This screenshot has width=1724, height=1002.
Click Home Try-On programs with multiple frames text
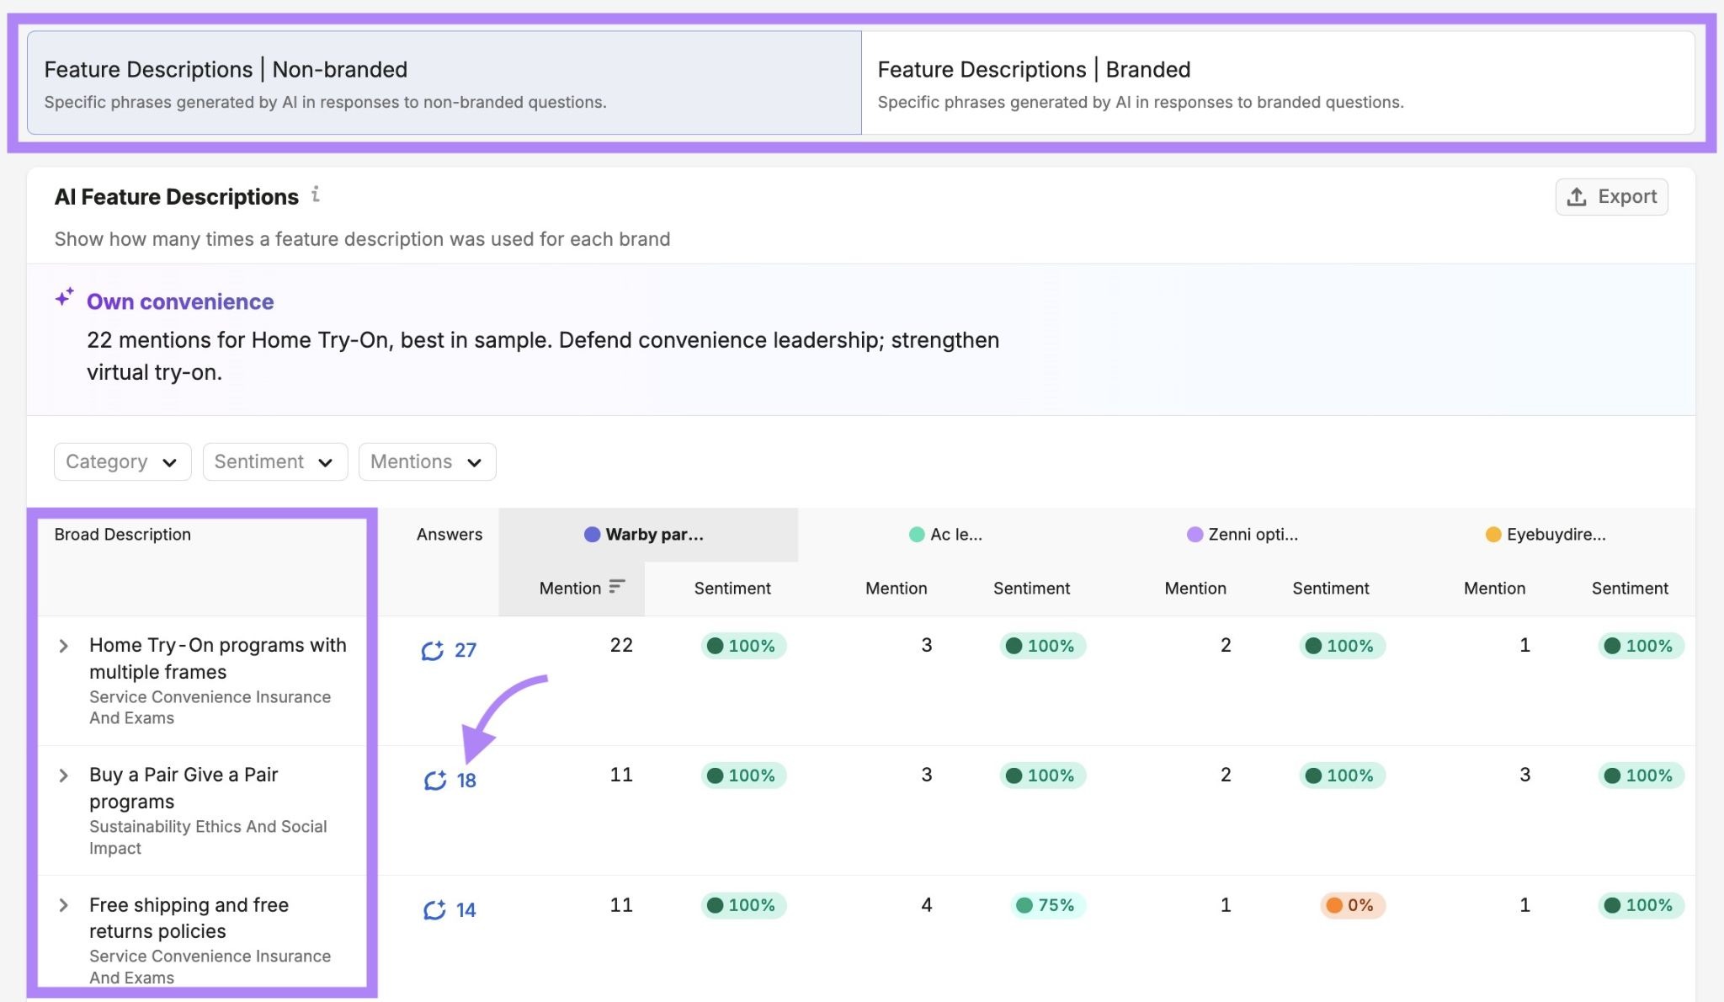pyautogui.click(x=218, y=658)
